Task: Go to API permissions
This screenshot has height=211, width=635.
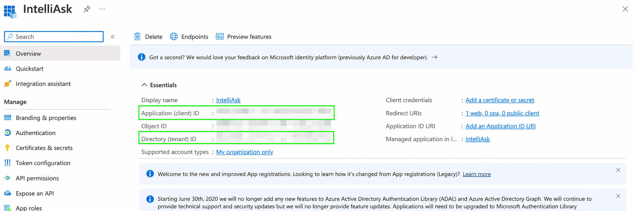Action: tap(37, 178)
